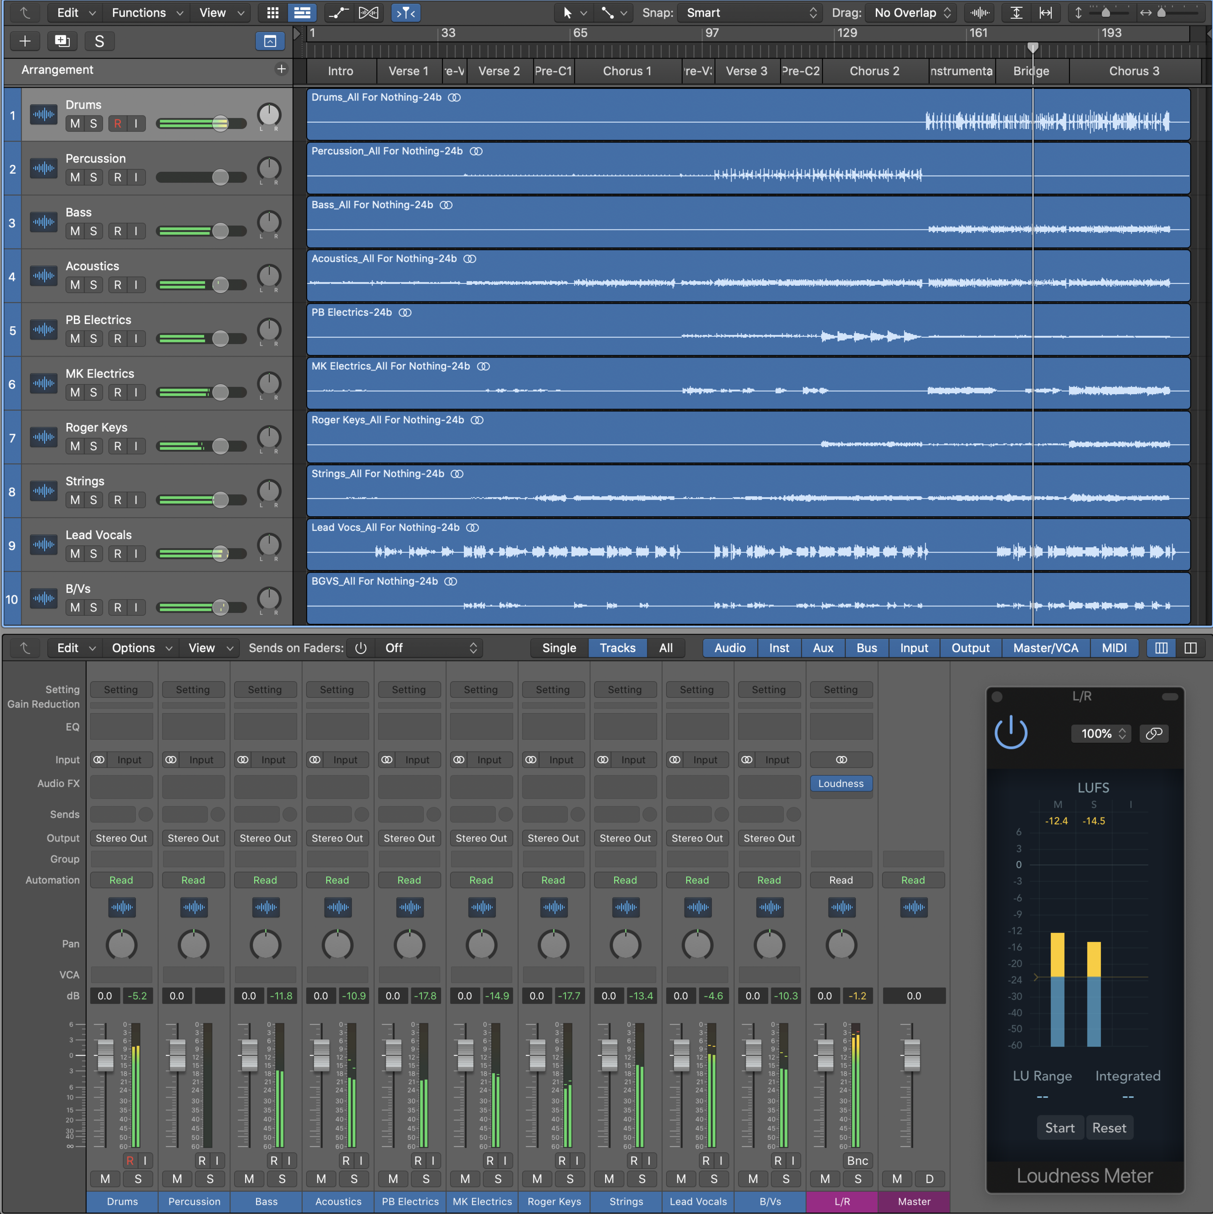1213x1214 pixels.
Task: Open the global tracks toggle button
Action: pos(270,41)
